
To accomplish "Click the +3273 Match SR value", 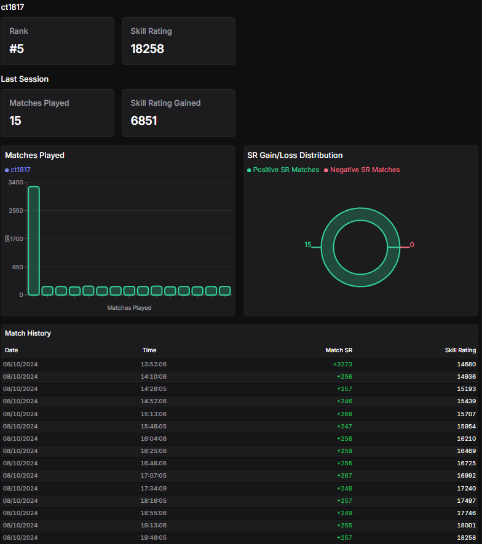I will click(x=342, y=365).
